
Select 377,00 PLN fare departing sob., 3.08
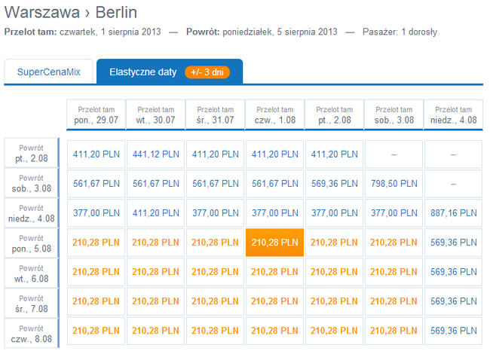pyautogui.click(x=394, y=212)
